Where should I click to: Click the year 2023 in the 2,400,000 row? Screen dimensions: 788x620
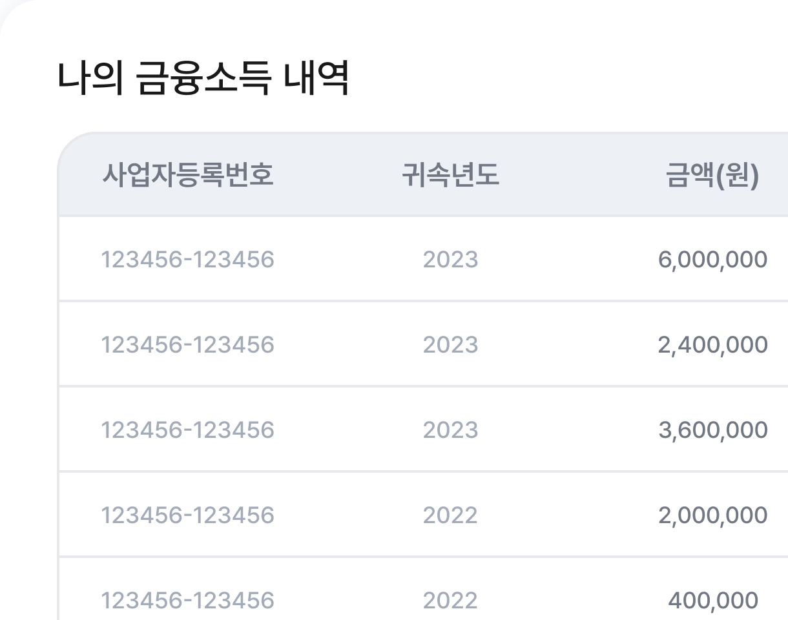point(451,345)
